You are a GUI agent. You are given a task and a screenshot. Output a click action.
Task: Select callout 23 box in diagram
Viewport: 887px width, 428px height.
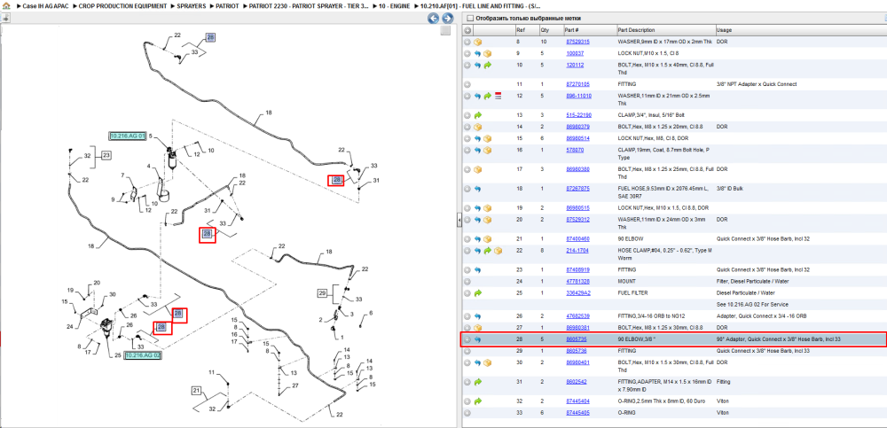[x=106, y=154]
